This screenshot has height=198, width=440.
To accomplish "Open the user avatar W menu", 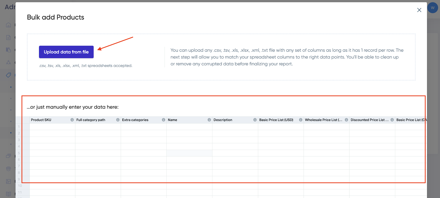I will [x=433, y=8].
